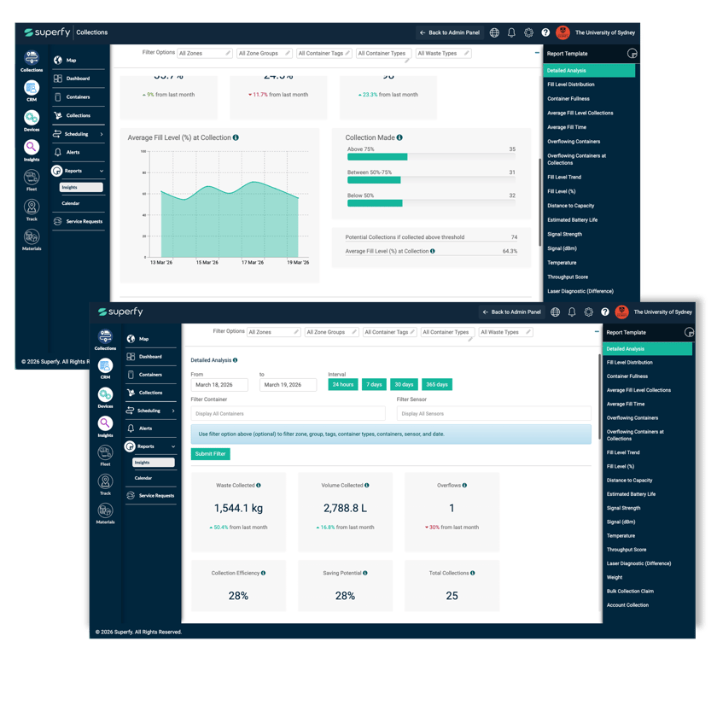This screenshot has height=717, width=717.
Task: Click the help question mark icon in front window
Action: click(605, 312)
